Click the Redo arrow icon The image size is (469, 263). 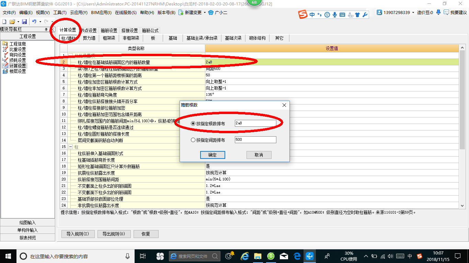47,21
